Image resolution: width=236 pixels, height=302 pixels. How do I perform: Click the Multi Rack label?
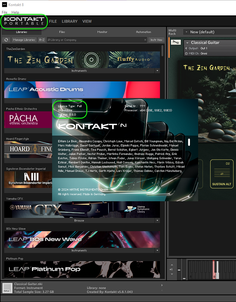172,32
